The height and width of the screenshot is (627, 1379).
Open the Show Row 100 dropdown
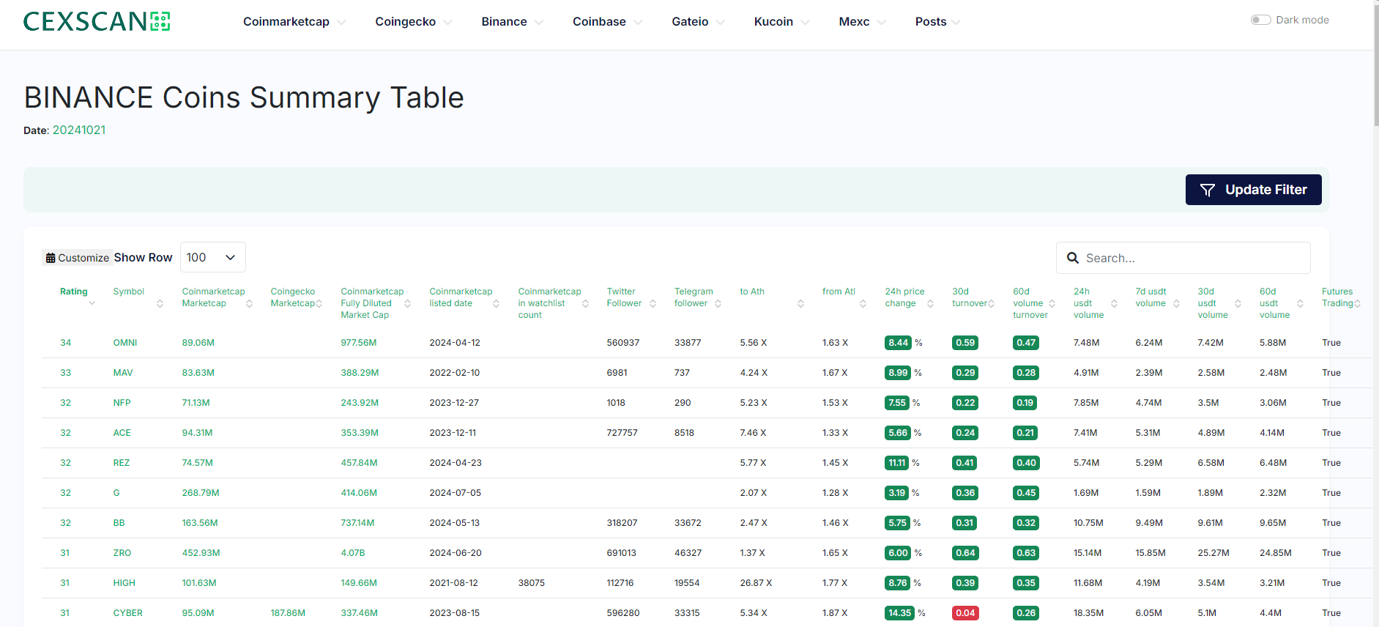pyautogui.click(x=212, y=257)
